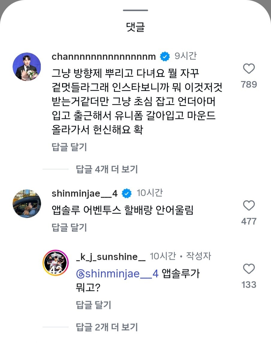Reply to channnnnnnnnnnnnnm's comment via 답글 달기
Image resolution: width=271 pixels, height=343 pixels.
(69, 147)
